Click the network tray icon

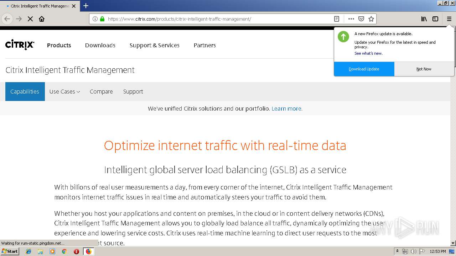[405, 251]
